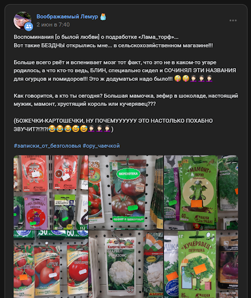Screen dimensions: 251x298
Task: Open the three-dot post options menu
Action: tap(233, 20)
